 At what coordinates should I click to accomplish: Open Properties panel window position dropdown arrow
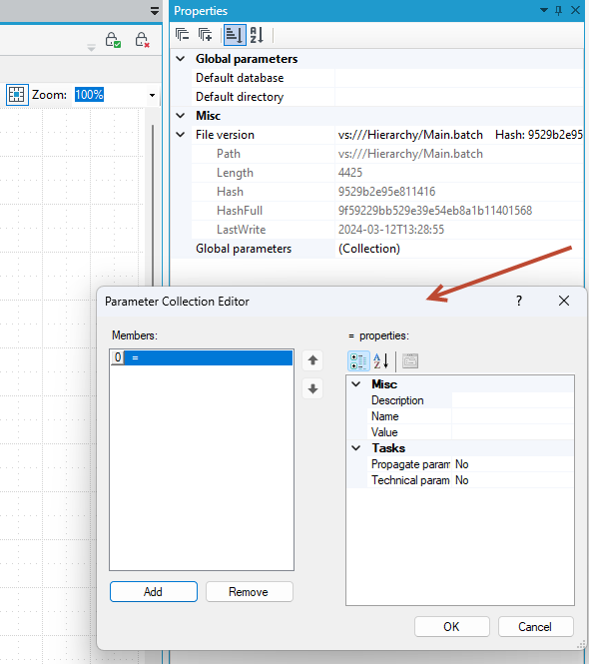[x=544, y=10]
